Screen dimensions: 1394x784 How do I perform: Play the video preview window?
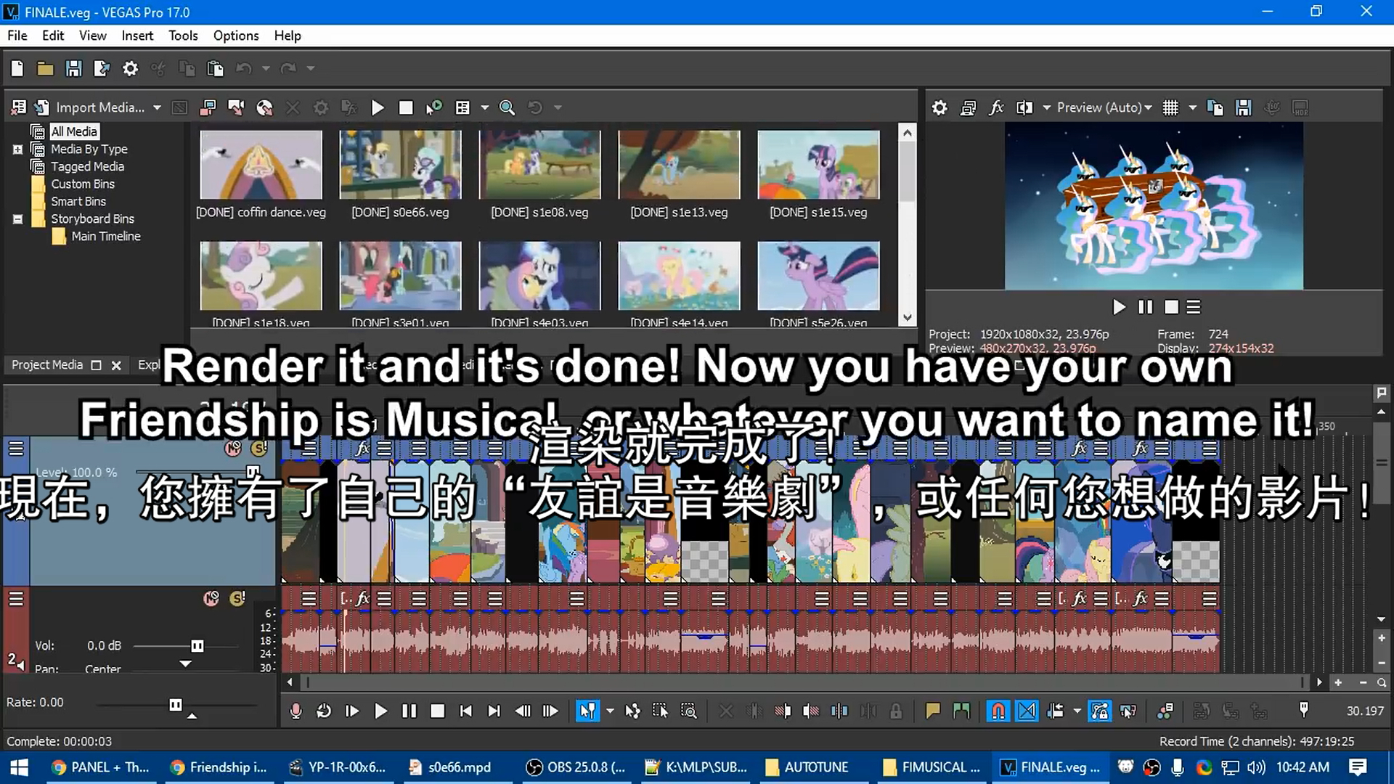click(1119, 307)
